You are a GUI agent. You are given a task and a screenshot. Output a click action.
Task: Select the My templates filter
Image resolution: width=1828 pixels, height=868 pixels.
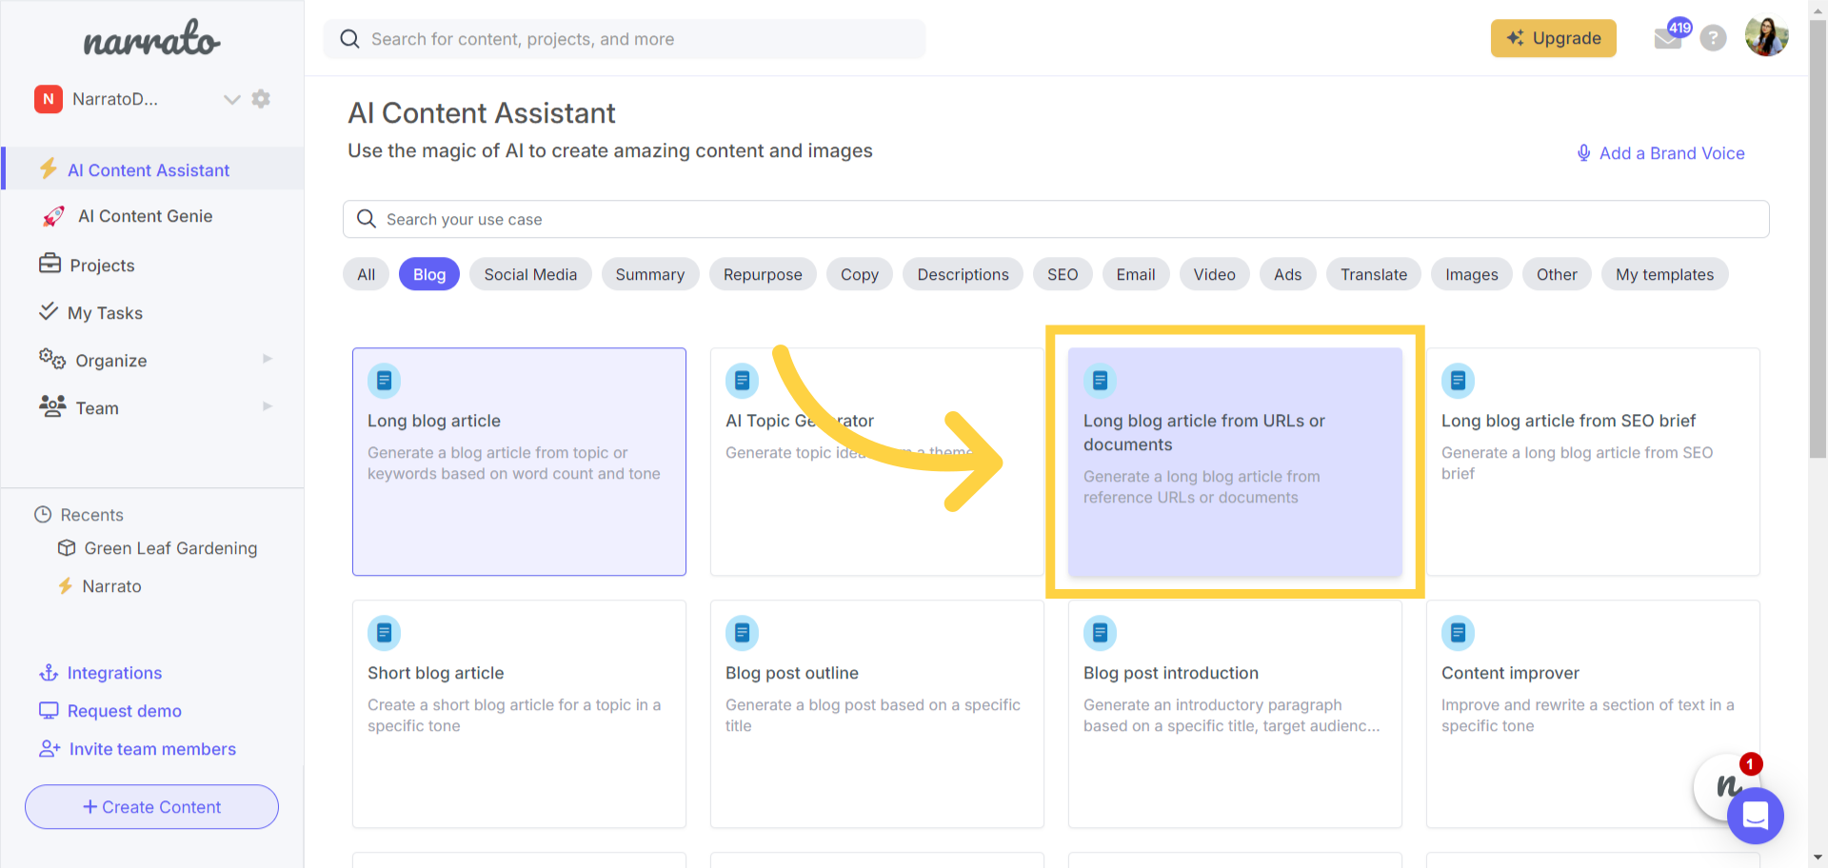pyautogui.click(x=1665, y=274)
